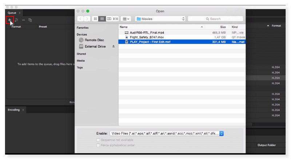This screenshot has width=291, height=160.
Task: Select External Drive in sidebar
Action: coord(95,47)
